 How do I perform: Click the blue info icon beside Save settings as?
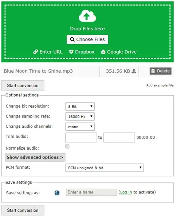tap(57, 193)
